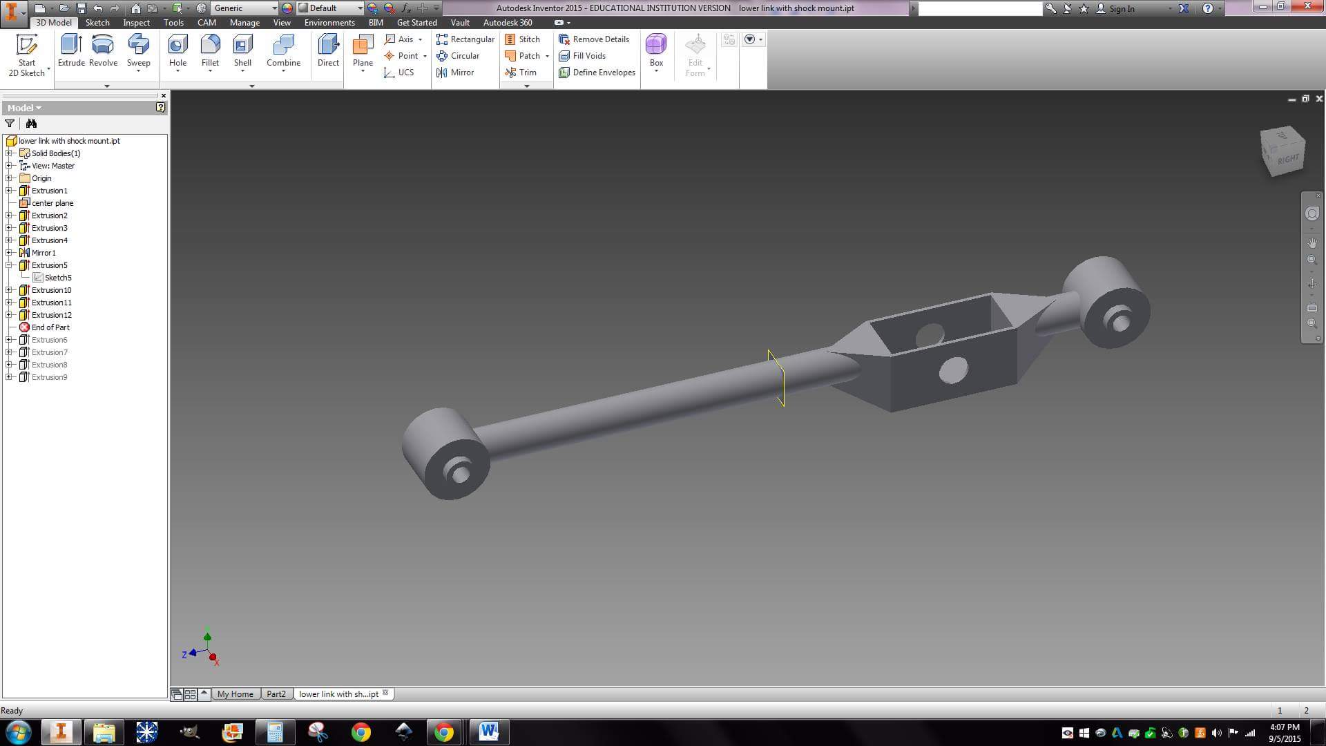Viewport: 1326px width, 746px height.
Task: Open the Default appearance dropdown
Action: click(x=330, y=8)
